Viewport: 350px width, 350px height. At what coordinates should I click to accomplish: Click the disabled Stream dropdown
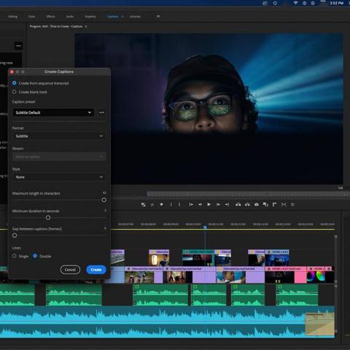[x=59, y=157]
